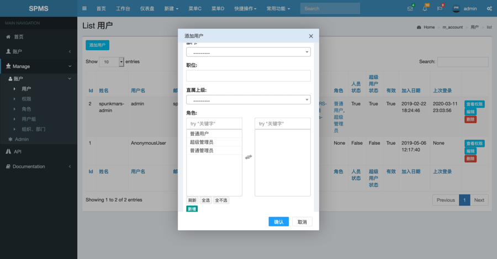Click the swap arrows between role lists
497x259 pixels.
click(x=248, y=157)
